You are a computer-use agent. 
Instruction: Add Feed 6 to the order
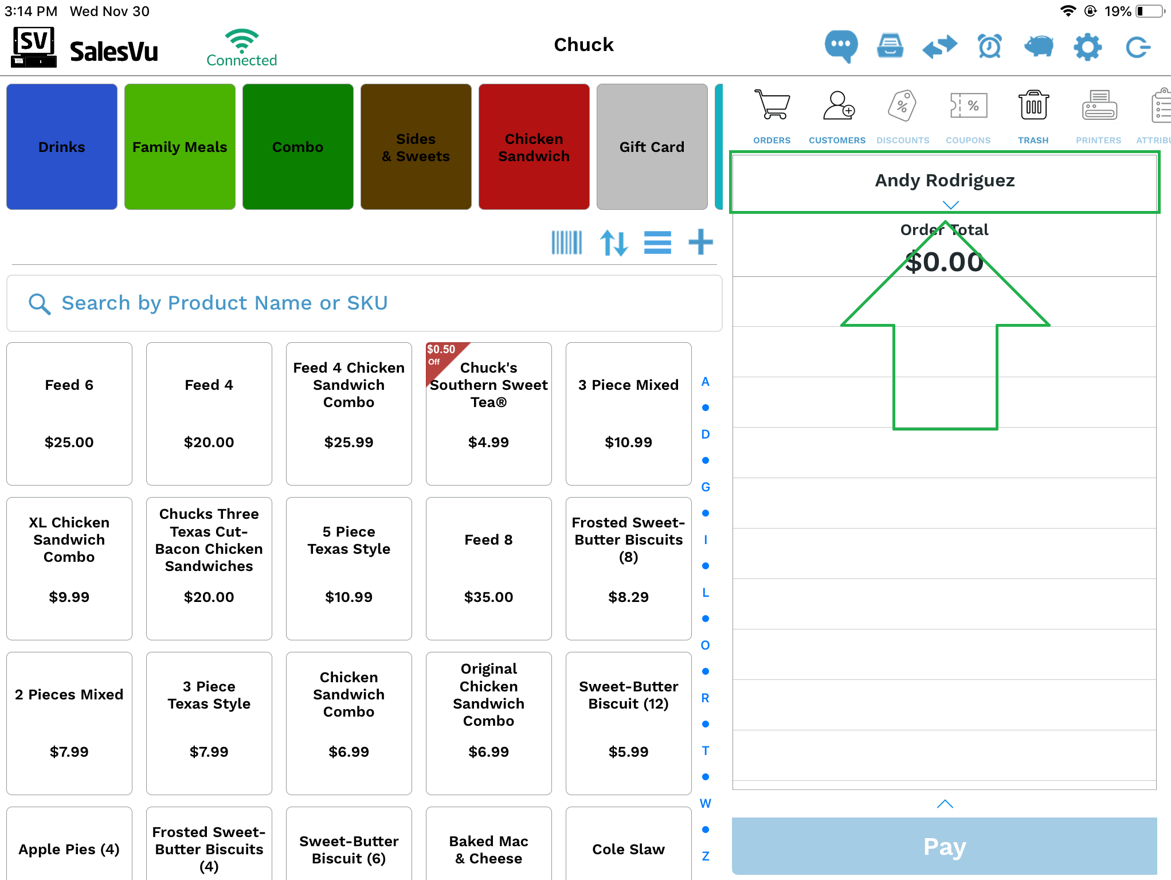coord(69,414)
